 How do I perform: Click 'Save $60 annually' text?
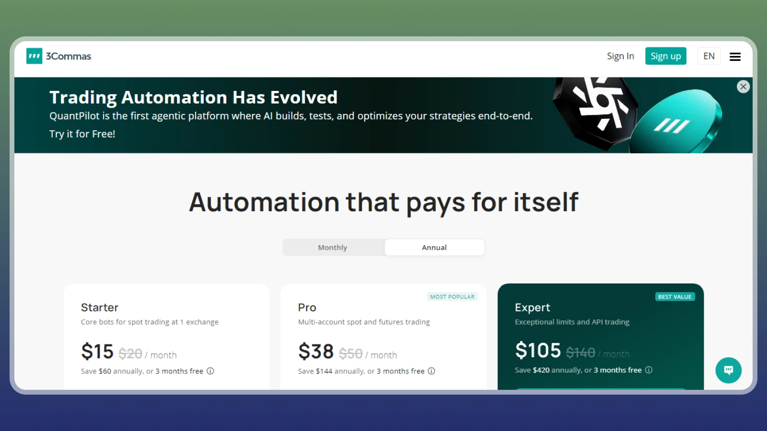(112, 371)
